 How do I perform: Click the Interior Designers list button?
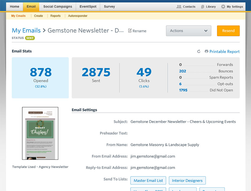point(187,180)
